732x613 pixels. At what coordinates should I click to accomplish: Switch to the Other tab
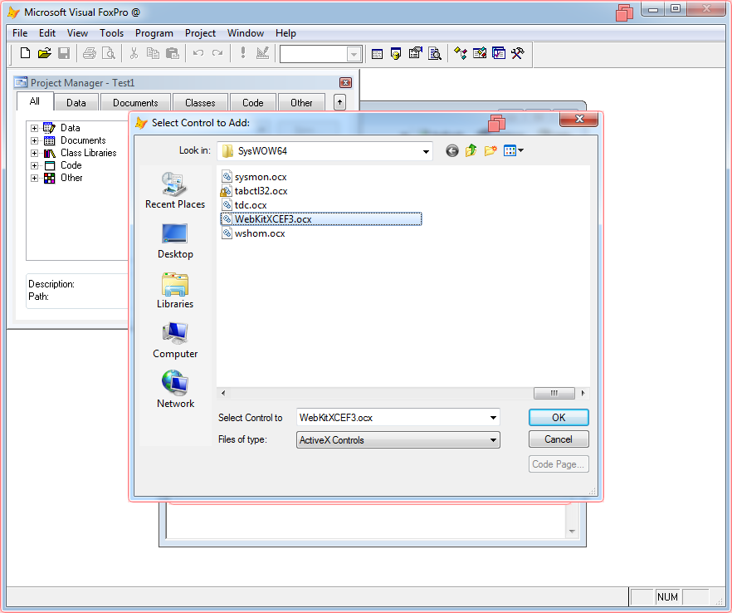(x=301, y=103)
